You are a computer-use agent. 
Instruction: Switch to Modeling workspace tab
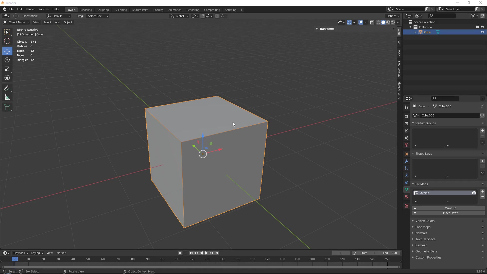86,10
